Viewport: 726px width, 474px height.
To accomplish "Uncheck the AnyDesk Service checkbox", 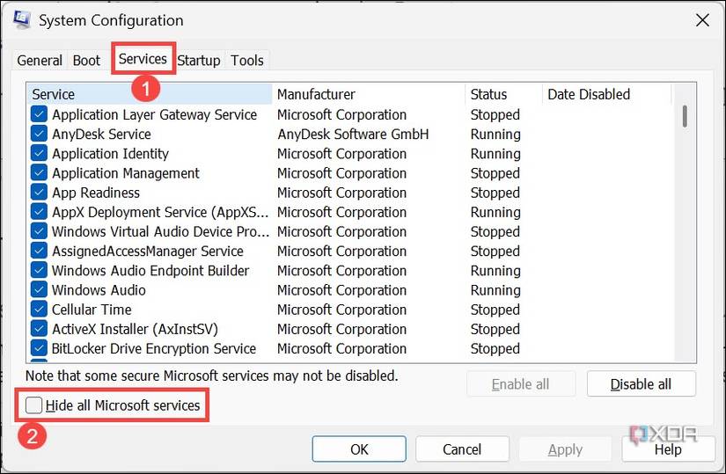I will point(39,134).
